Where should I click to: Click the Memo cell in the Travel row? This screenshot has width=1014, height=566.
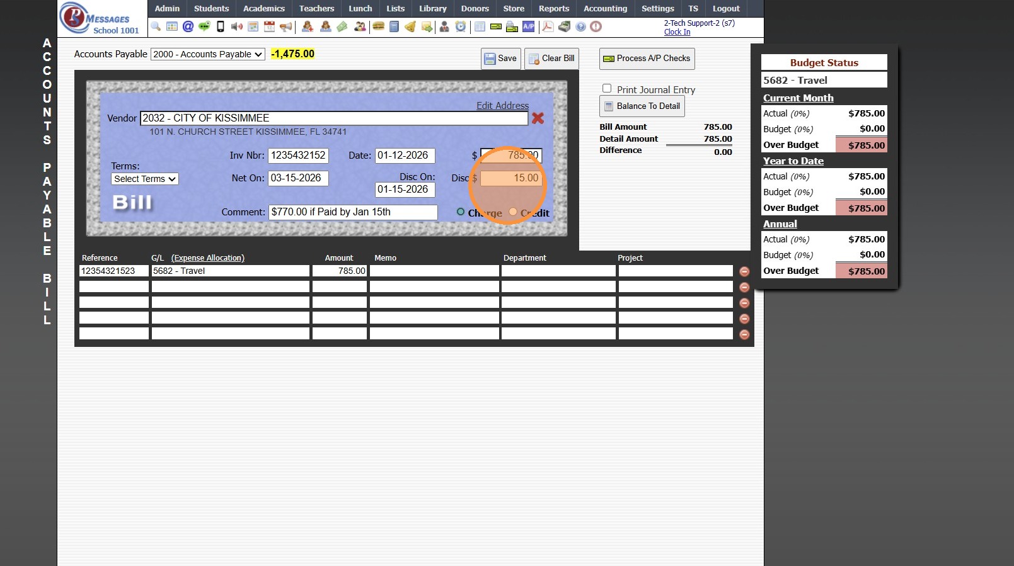pos(434,271)
